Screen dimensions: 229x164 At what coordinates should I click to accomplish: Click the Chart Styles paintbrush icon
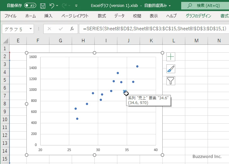coord(171,69)
